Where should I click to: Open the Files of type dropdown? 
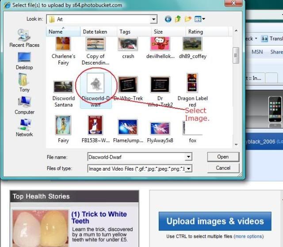[x=188, y=168]
